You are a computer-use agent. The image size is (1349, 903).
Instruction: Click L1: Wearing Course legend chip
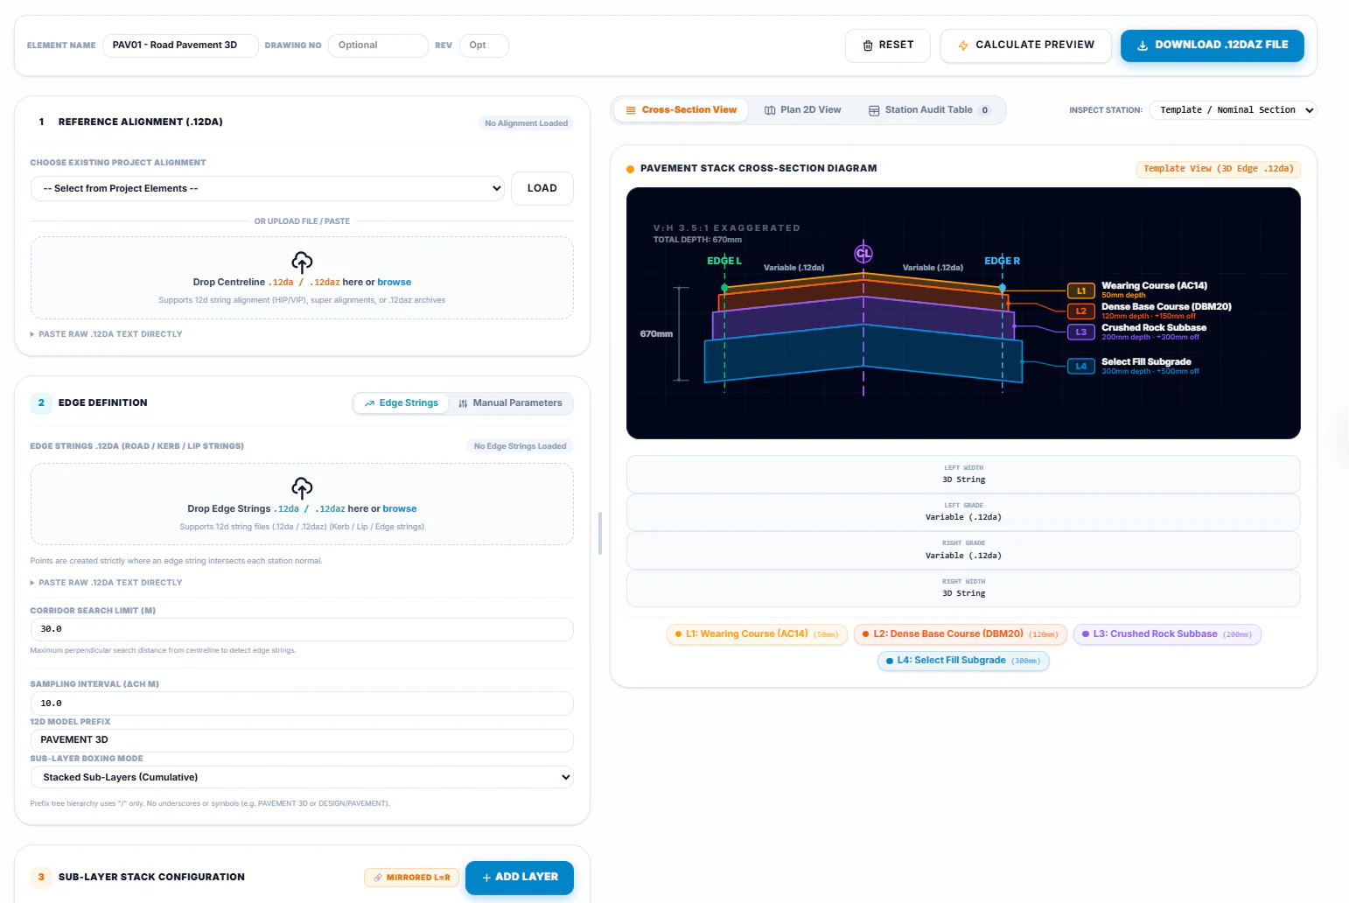click(x=757, y=634)
